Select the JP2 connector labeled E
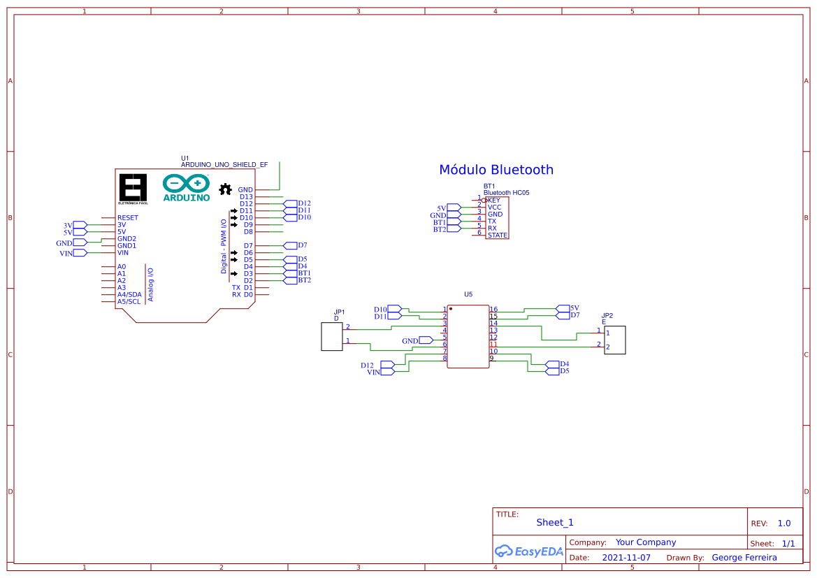 (614, 338)
